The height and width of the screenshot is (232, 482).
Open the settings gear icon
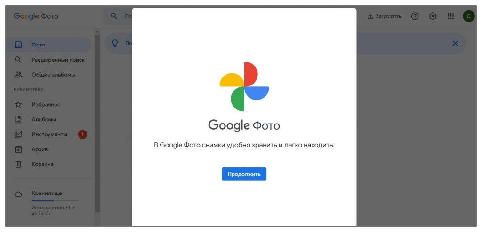coord(433,16)
